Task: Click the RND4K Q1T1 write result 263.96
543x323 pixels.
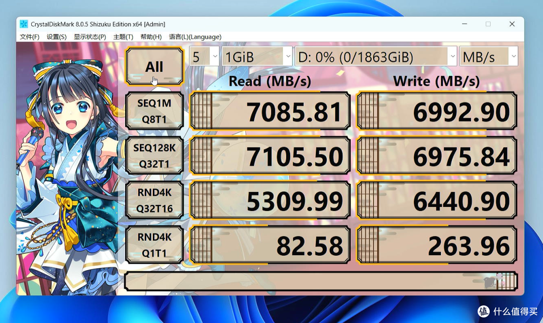Action: (x=437, y=245)
